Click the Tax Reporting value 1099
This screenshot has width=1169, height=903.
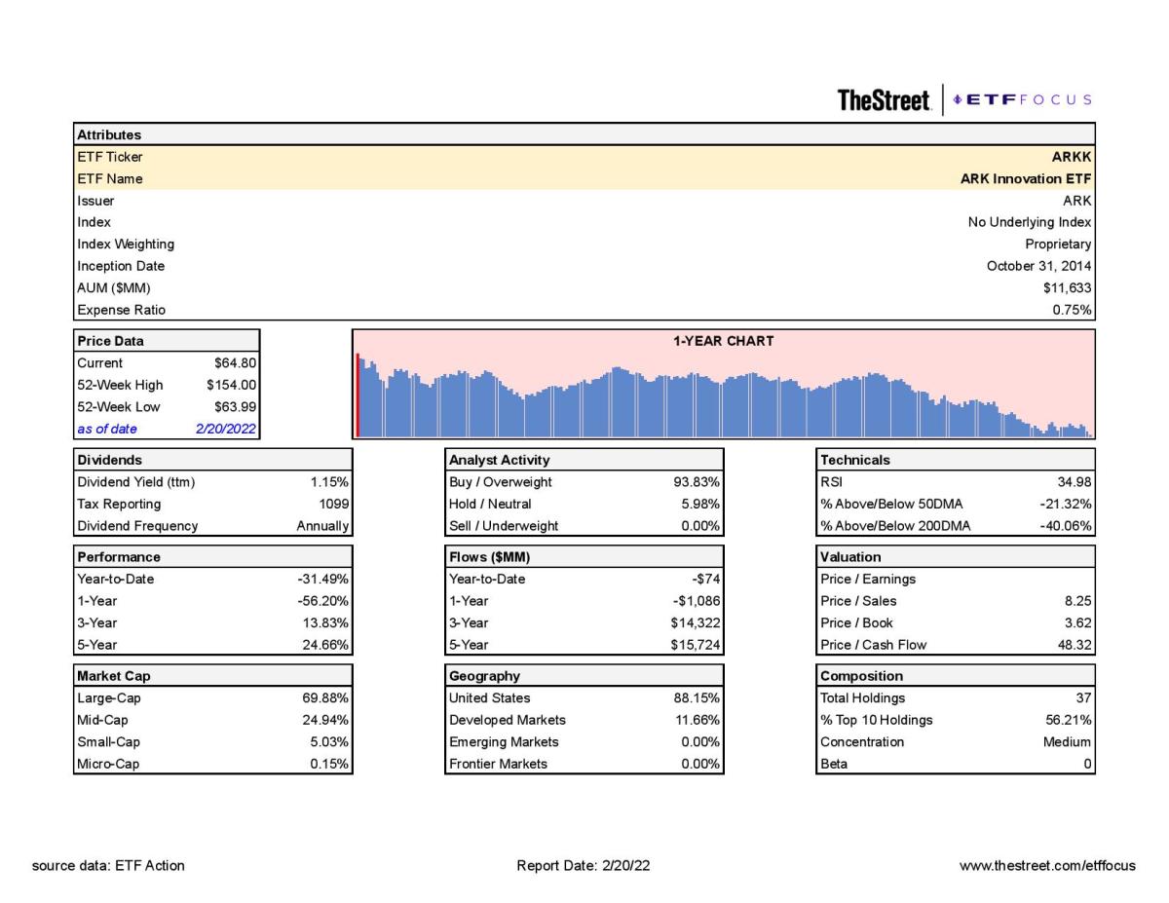(x=335, y=504)
